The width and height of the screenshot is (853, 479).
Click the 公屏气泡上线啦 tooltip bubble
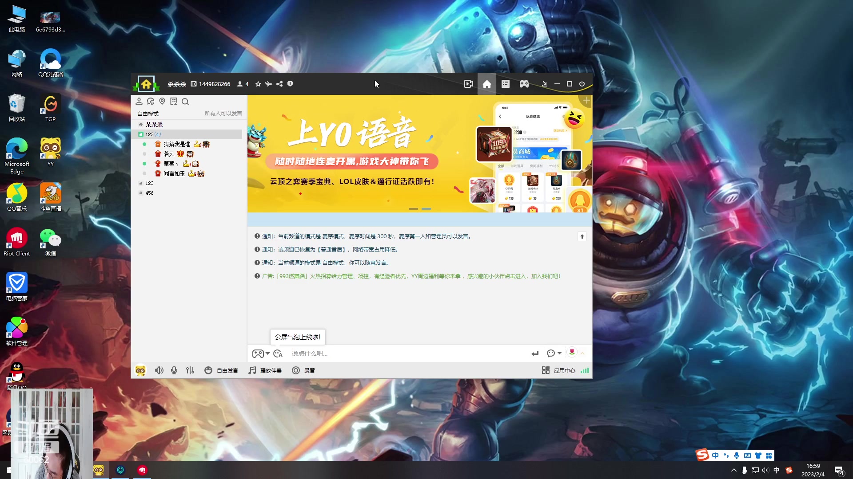click(x=298, y=337)
